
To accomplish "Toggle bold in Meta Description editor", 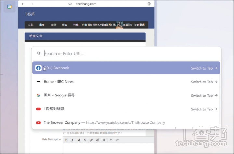I will click(x=66, y=140).
